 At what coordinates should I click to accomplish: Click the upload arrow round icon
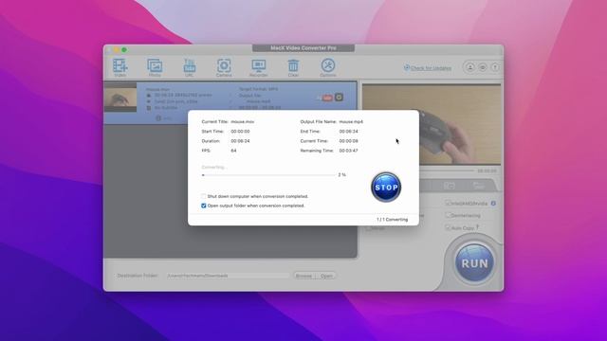tap(495, 67)
